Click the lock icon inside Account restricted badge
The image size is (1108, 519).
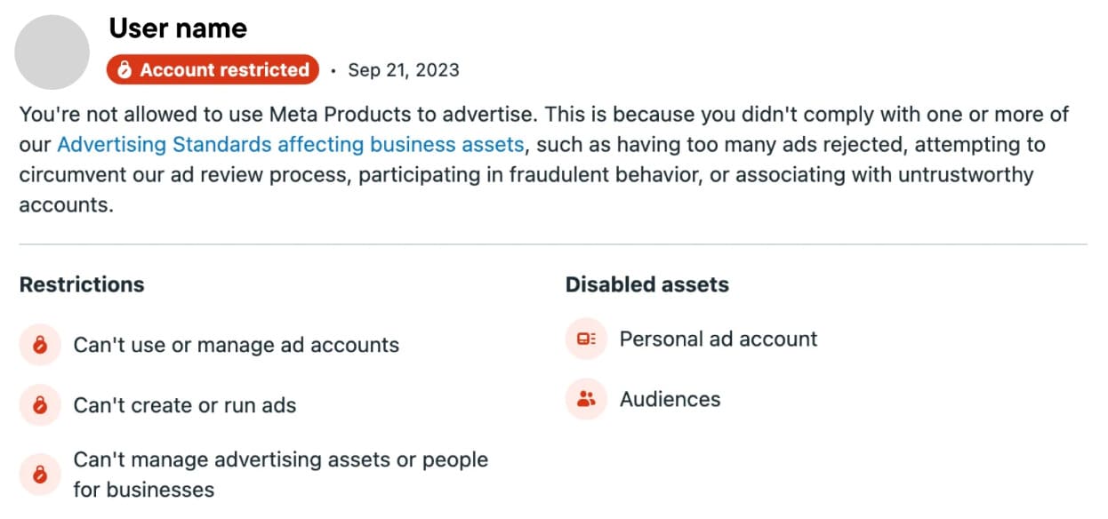pos(125,69)
